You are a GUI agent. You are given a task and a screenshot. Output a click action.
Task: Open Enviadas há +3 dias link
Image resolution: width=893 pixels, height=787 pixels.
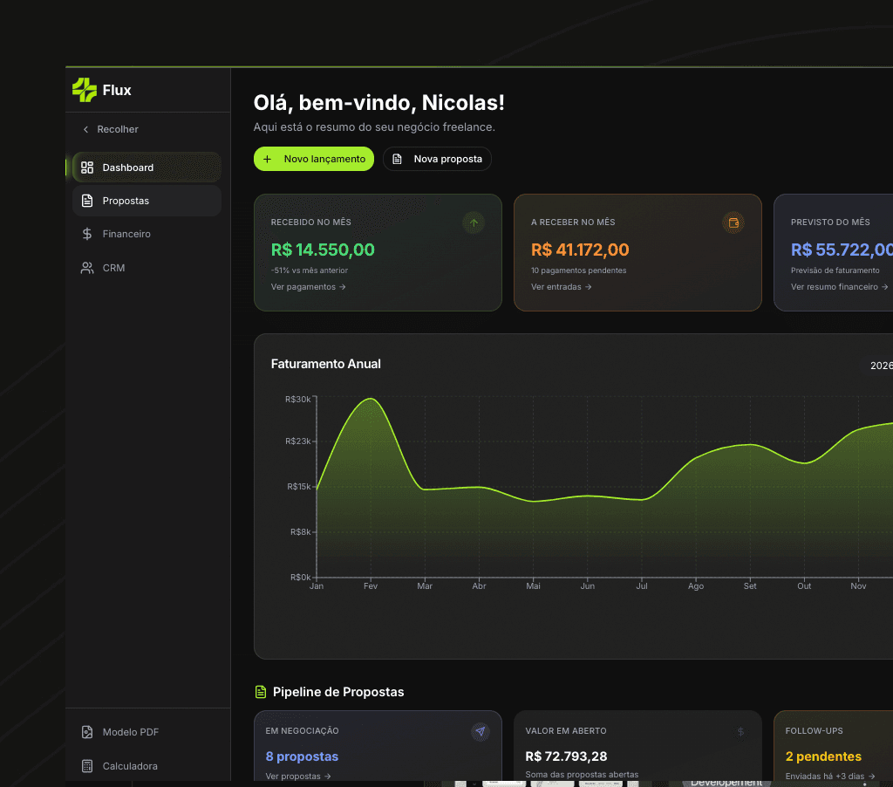pyautogui.click(x=830, y=777)
